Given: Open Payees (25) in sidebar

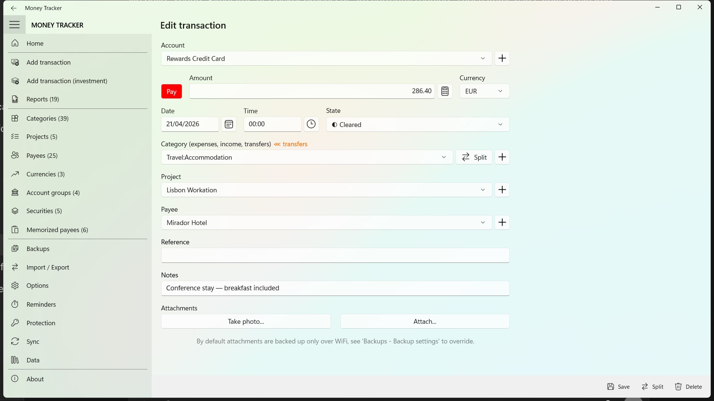Looking at the screenshot, I should [78, 156].
